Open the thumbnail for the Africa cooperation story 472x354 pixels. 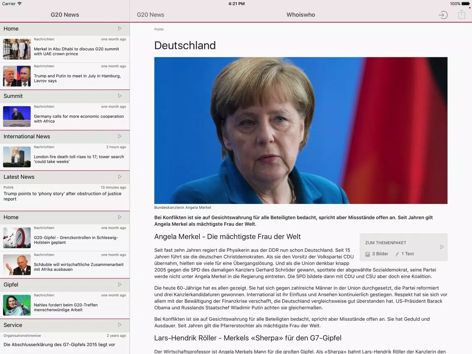(x=17, y=116)
